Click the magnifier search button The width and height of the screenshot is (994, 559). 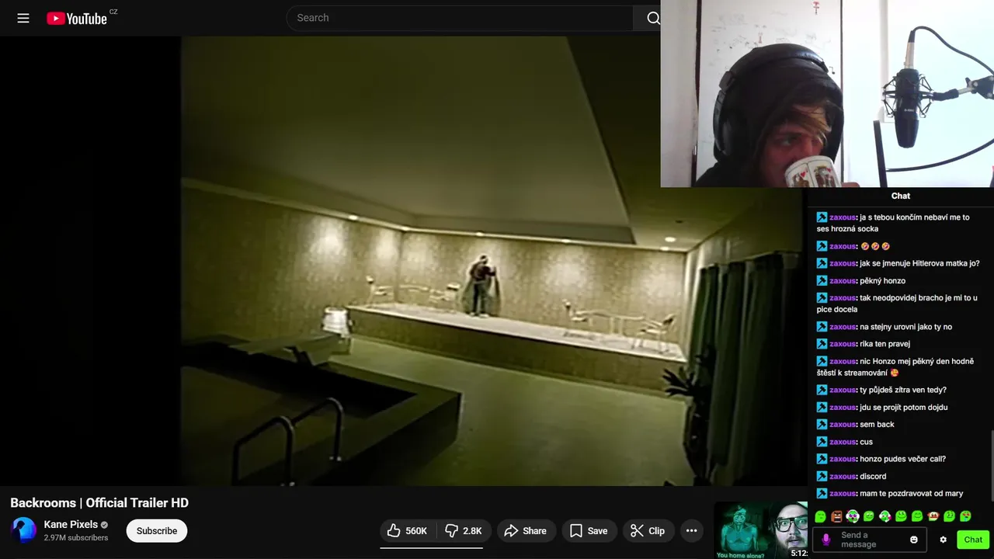pos(653,18)
